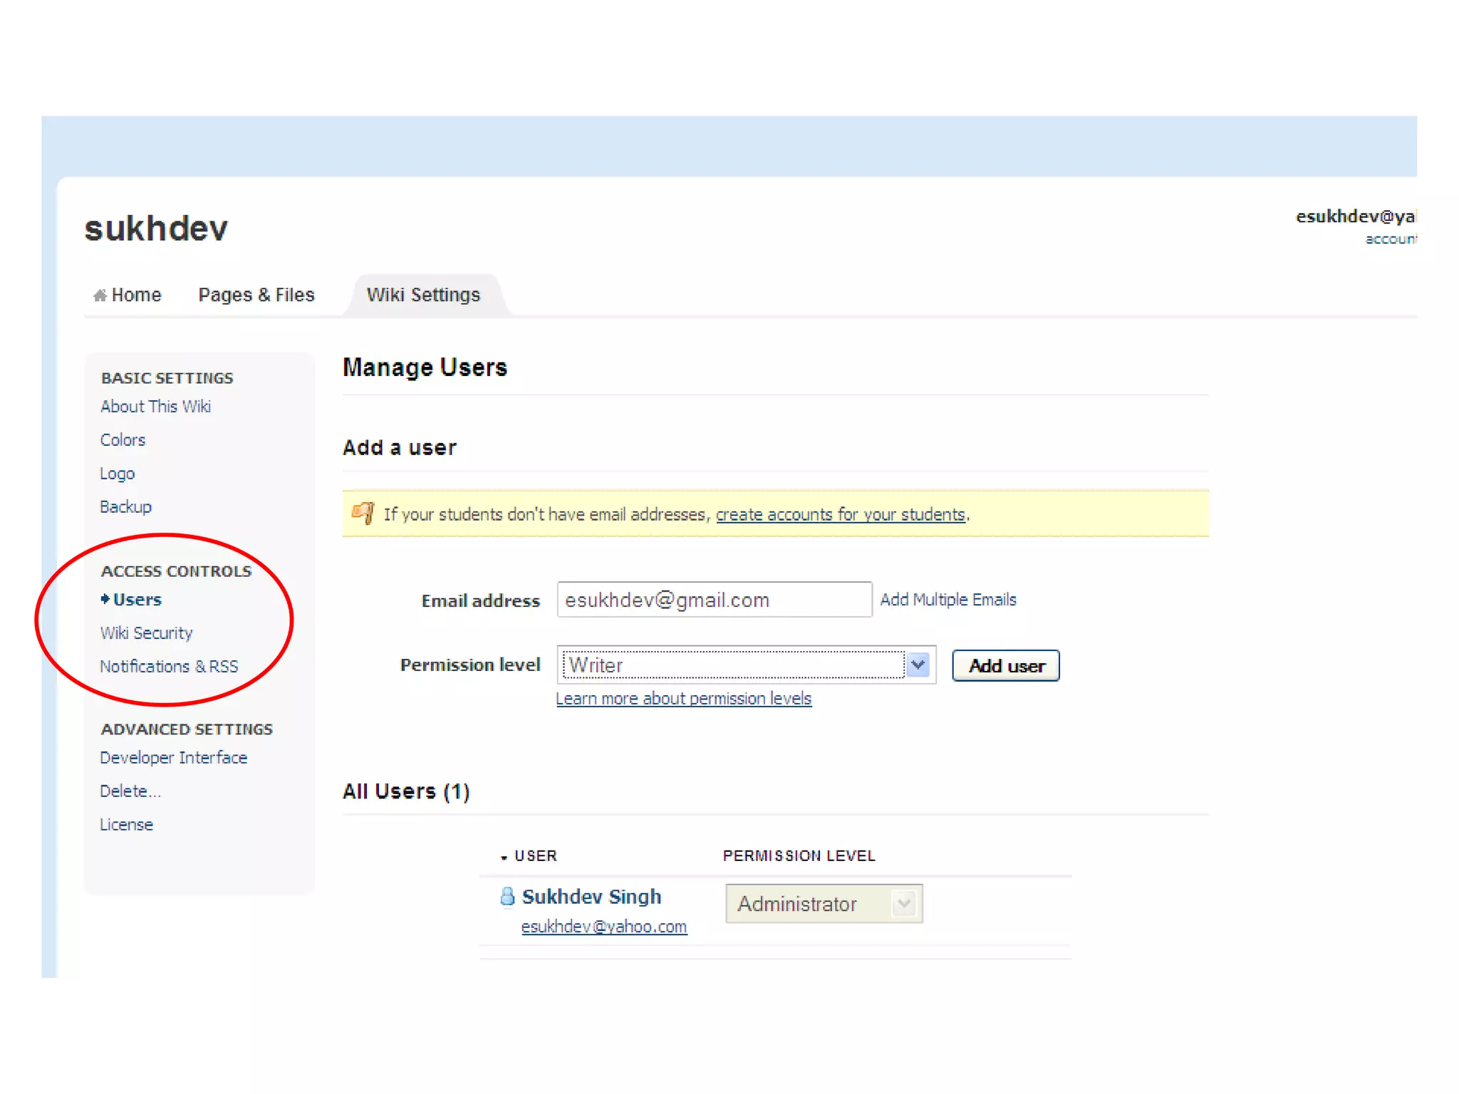The height and width of the screenshot is (1094, 1459).
Task: Click the tip icon in yellow notice
Action: coord(363,513)
